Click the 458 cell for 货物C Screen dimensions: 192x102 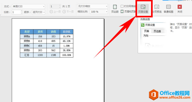coord(40,46)
